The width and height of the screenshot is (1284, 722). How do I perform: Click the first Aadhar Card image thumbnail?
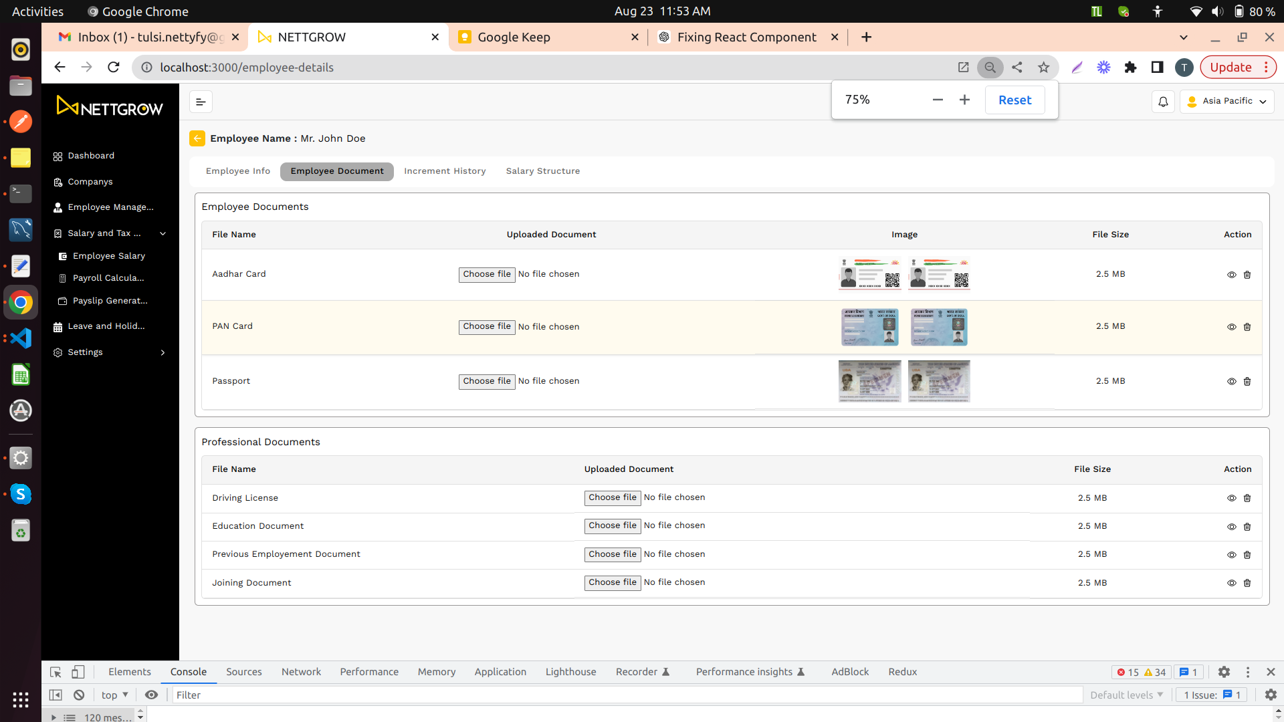pos(869,274)
